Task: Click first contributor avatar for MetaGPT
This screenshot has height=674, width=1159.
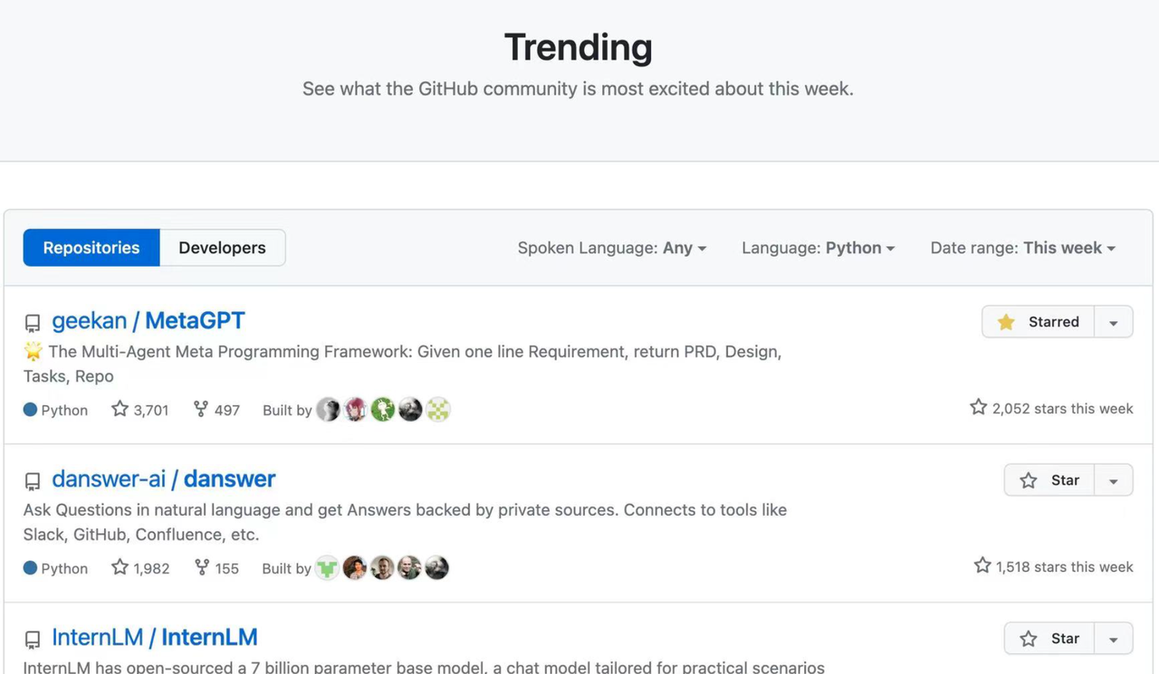Action: pyautogui.click(x=329, y=410)
